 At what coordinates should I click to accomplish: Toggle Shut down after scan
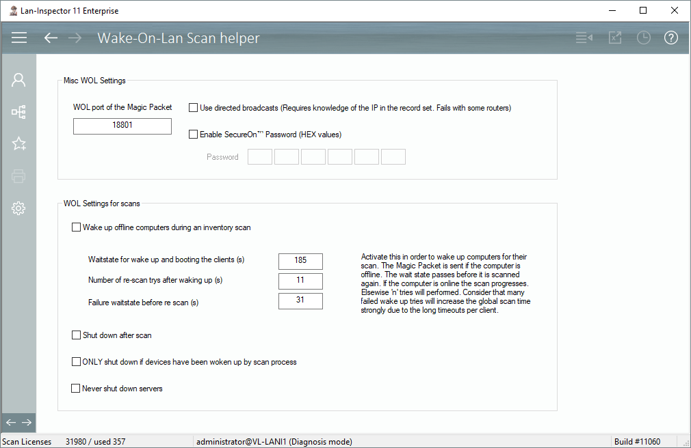coord(76,335)
